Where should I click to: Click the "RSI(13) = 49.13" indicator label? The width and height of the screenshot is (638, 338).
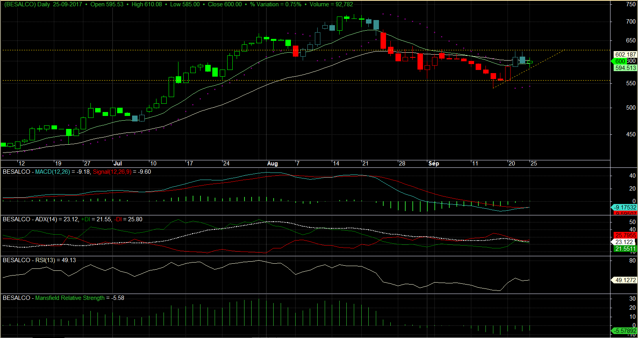[x=56, y=260]
